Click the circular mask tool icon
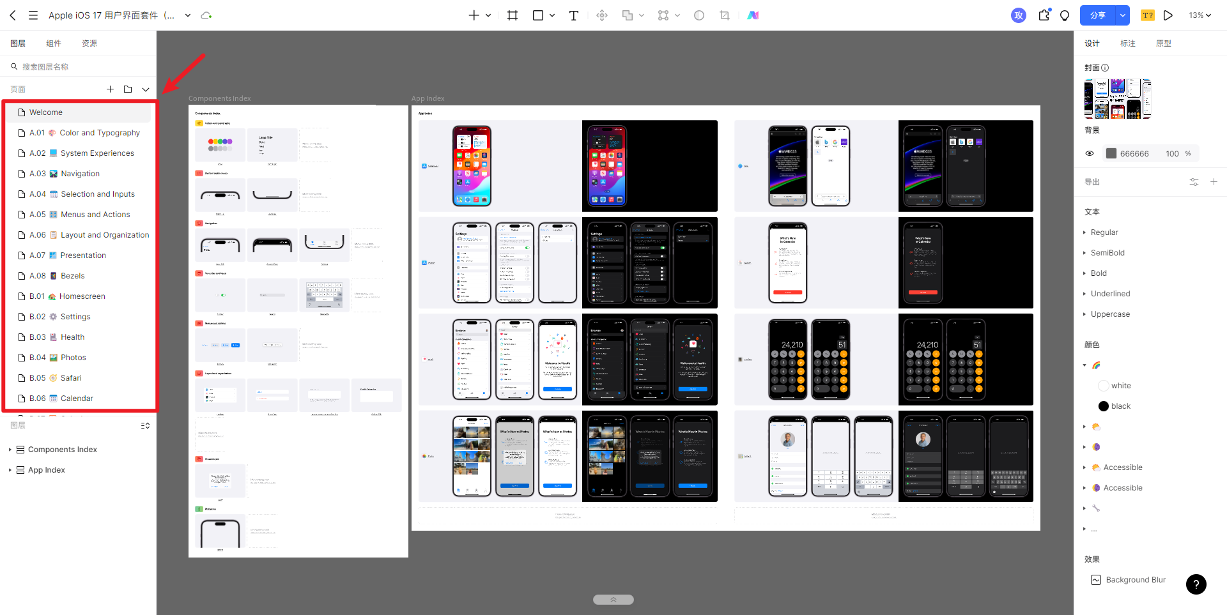1227x615 pixels. pyautogui.click(x=699, y=15)
